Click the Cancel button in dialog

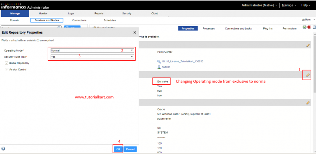coord(130,149)
